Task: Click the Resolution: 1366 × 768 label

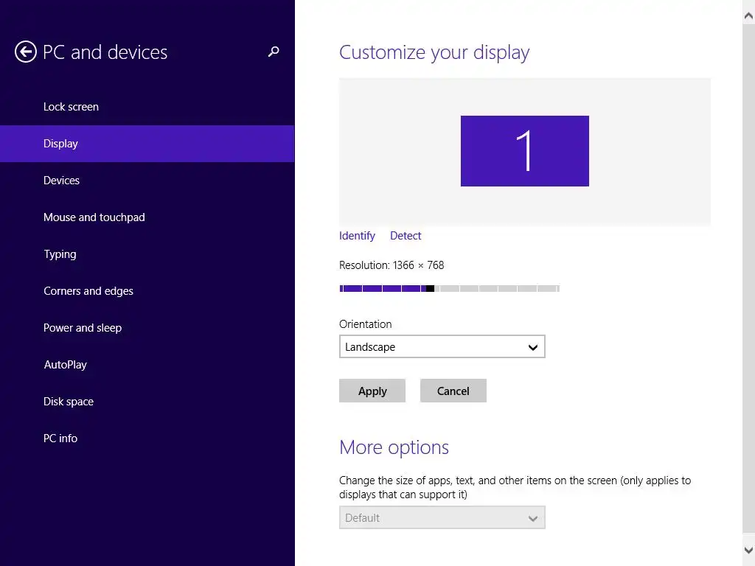Action: pyautogui.click(x=392, y=265)
